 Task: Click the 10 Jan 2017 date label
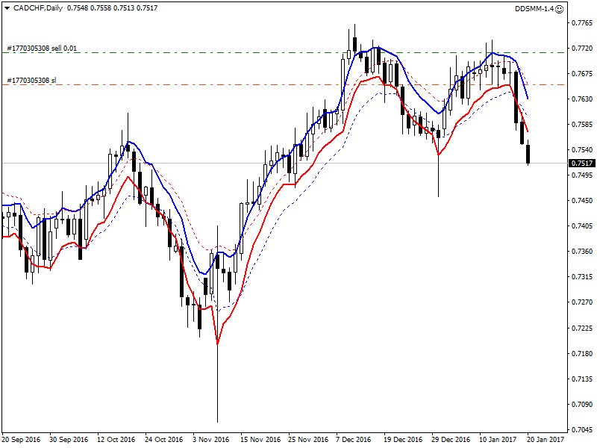pyautogui.click(x=498, y=440)
